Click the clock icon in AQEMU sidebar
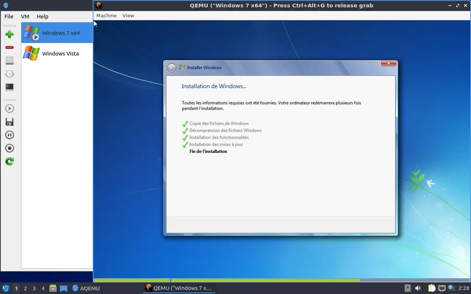This screenshot has height=294, width=471. click(x=10, y=74)
